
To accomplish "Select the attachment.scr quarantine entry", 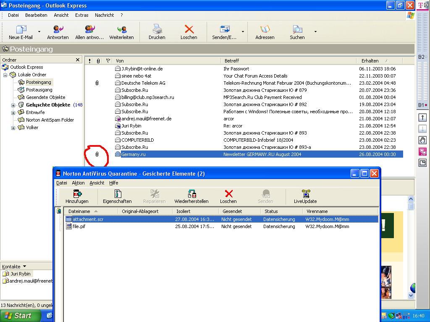I will coord(222,219).
